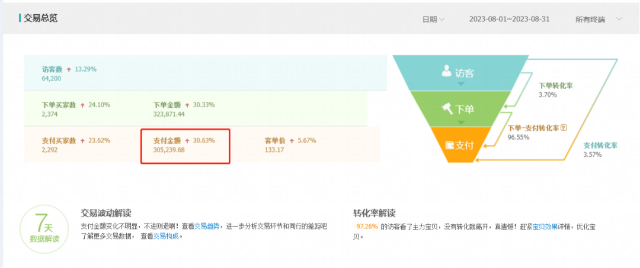Open the 交易趋势 link
This screenshot has height=268, width=640.
click(207, 226)
